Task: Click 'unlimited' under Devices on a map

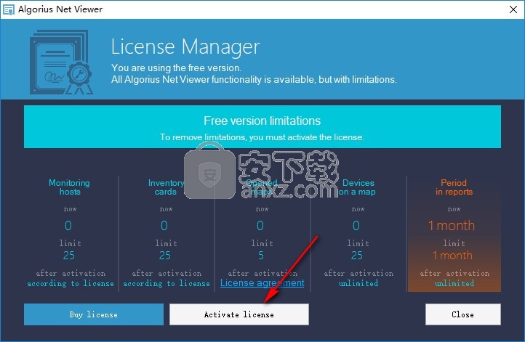Action: tap(358, 283)
